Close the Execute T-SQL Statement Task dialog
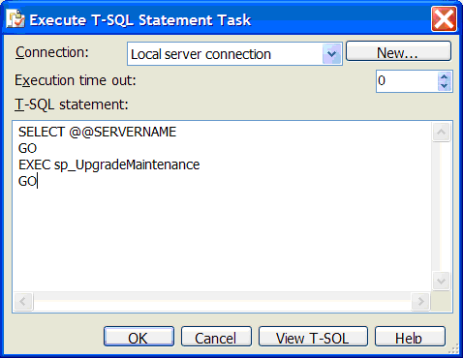This screenshot has width=463, height=358. 444,19
